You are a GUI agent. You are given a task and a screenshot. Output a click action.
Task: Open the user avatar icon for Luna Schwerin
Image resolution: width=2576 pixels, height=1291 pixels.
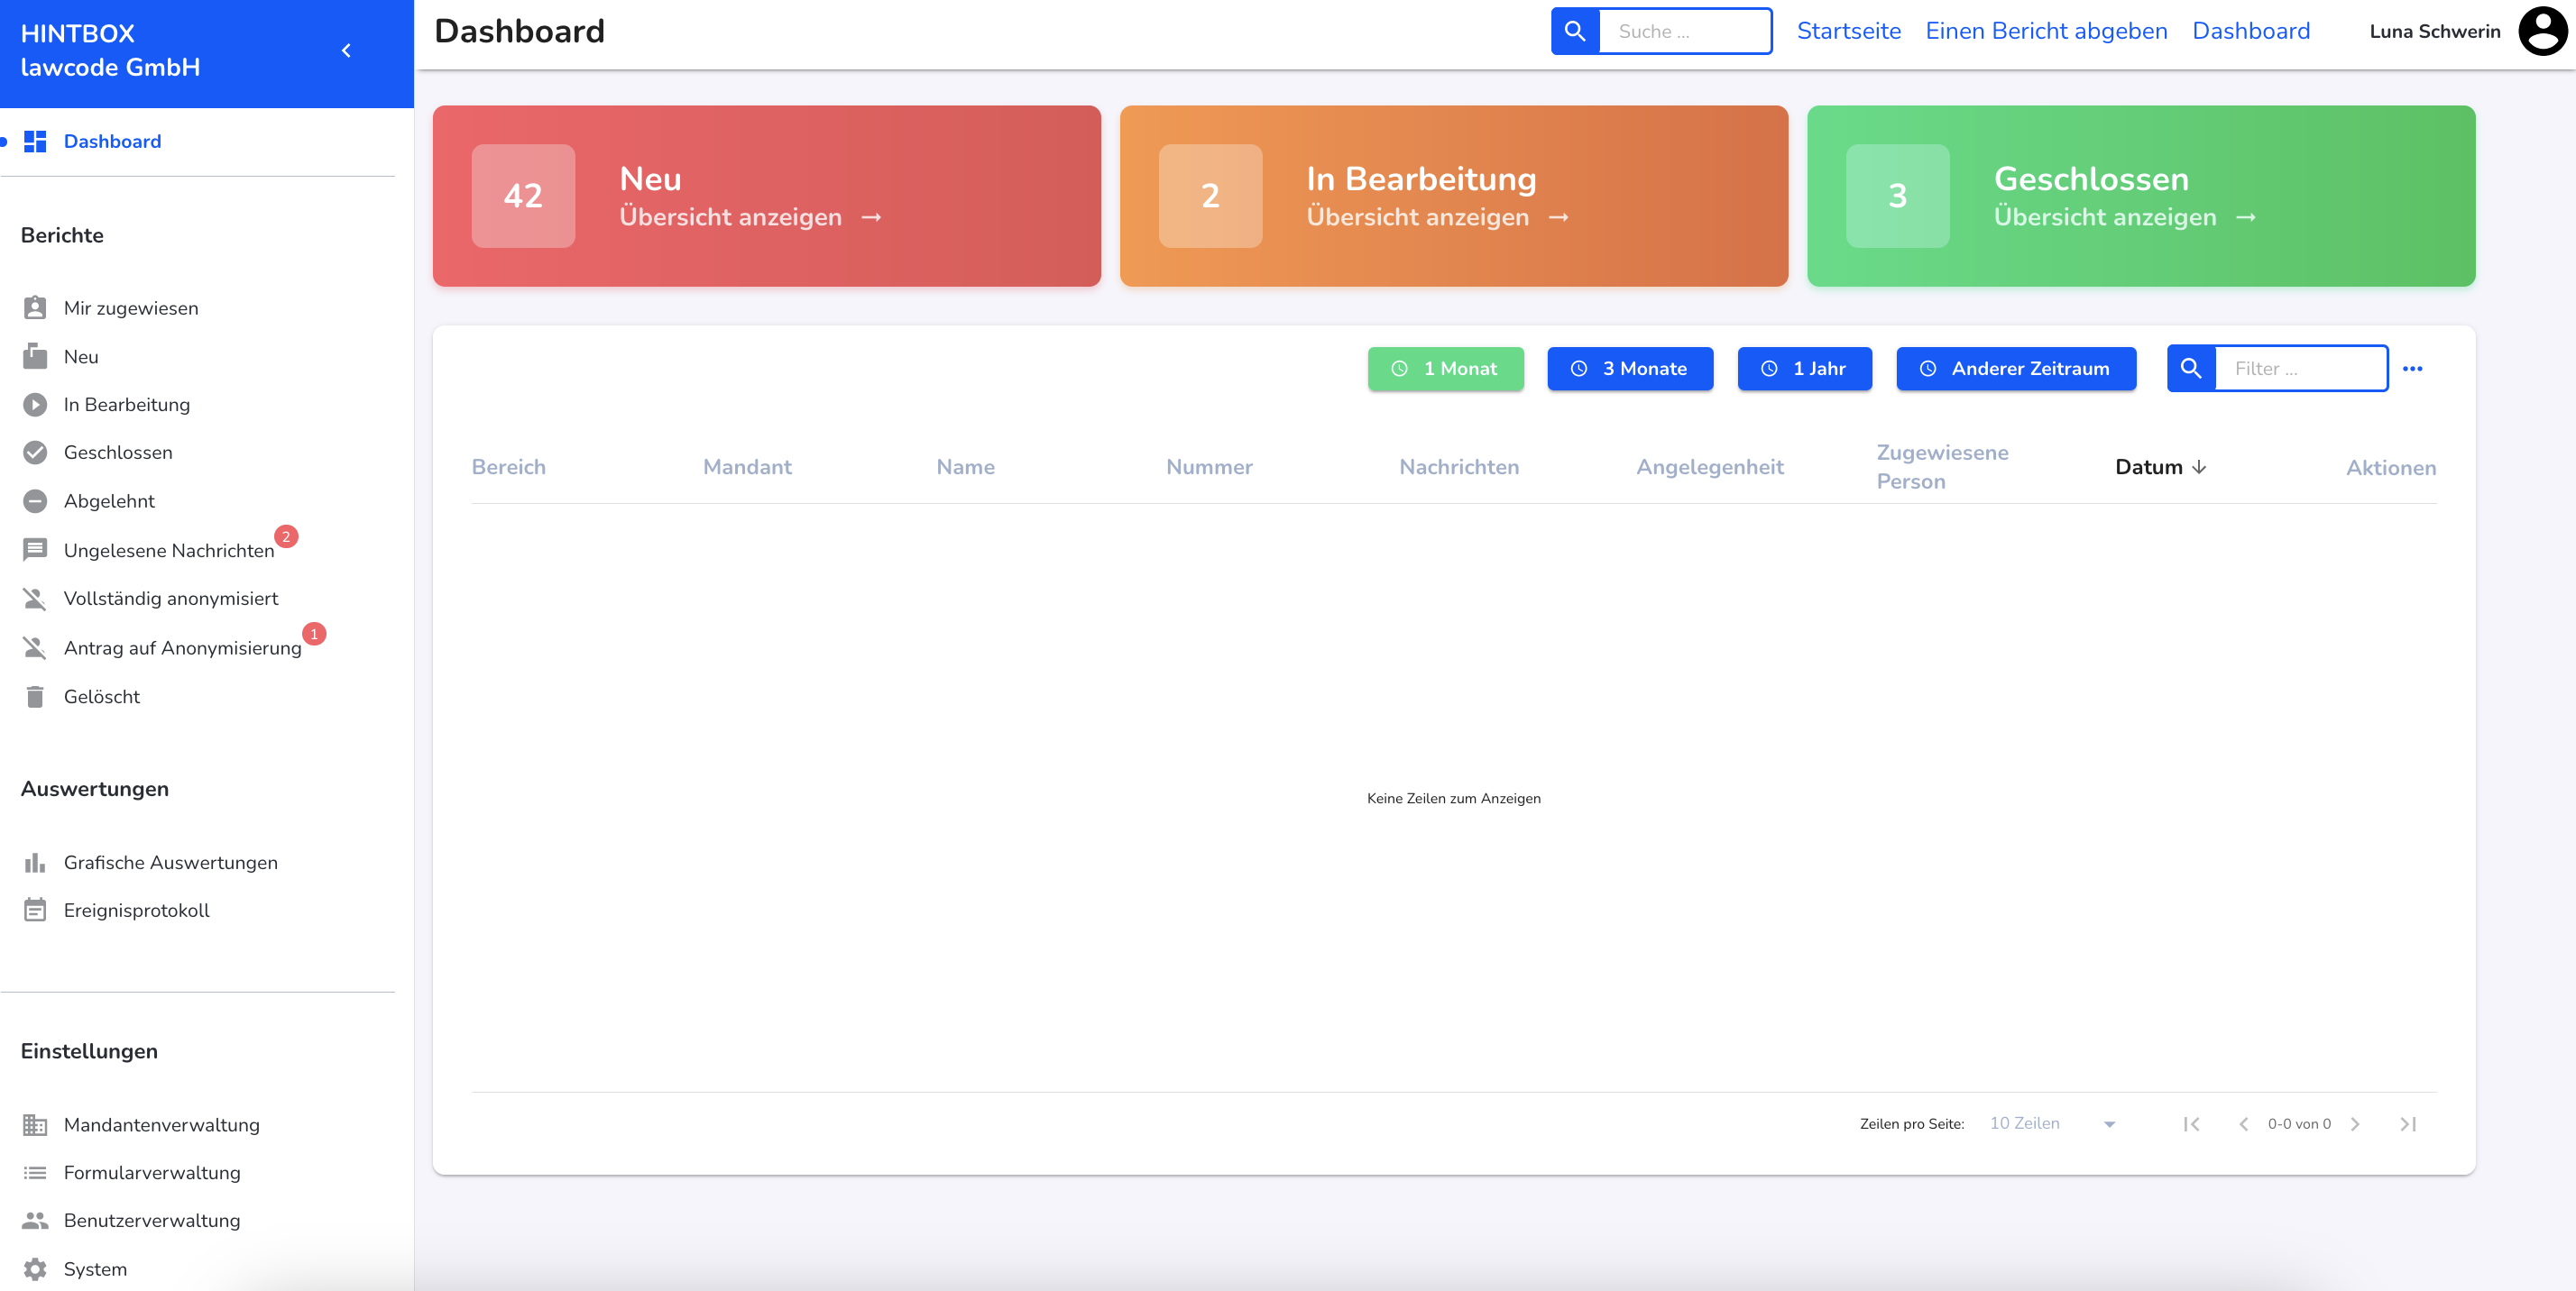[2542, 31]
